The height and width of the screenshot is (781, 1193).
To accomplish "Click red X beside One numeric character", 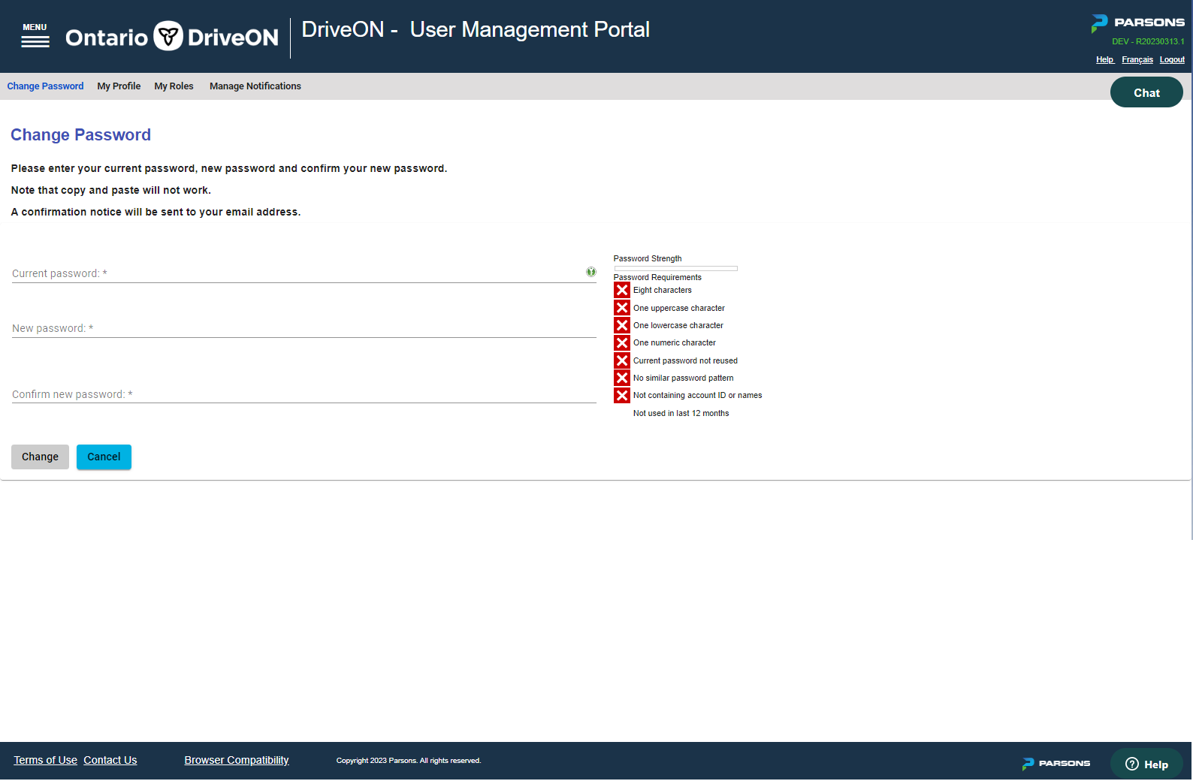I will pos(622,342).
